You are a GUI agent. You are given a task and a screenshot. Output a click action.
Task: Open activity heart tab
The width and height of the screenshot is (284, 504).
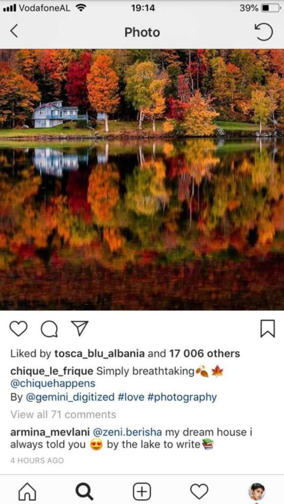199,492
